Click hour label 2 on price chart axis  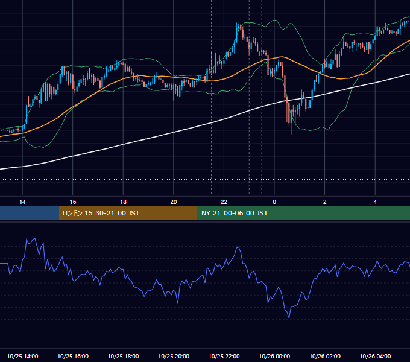325,202
